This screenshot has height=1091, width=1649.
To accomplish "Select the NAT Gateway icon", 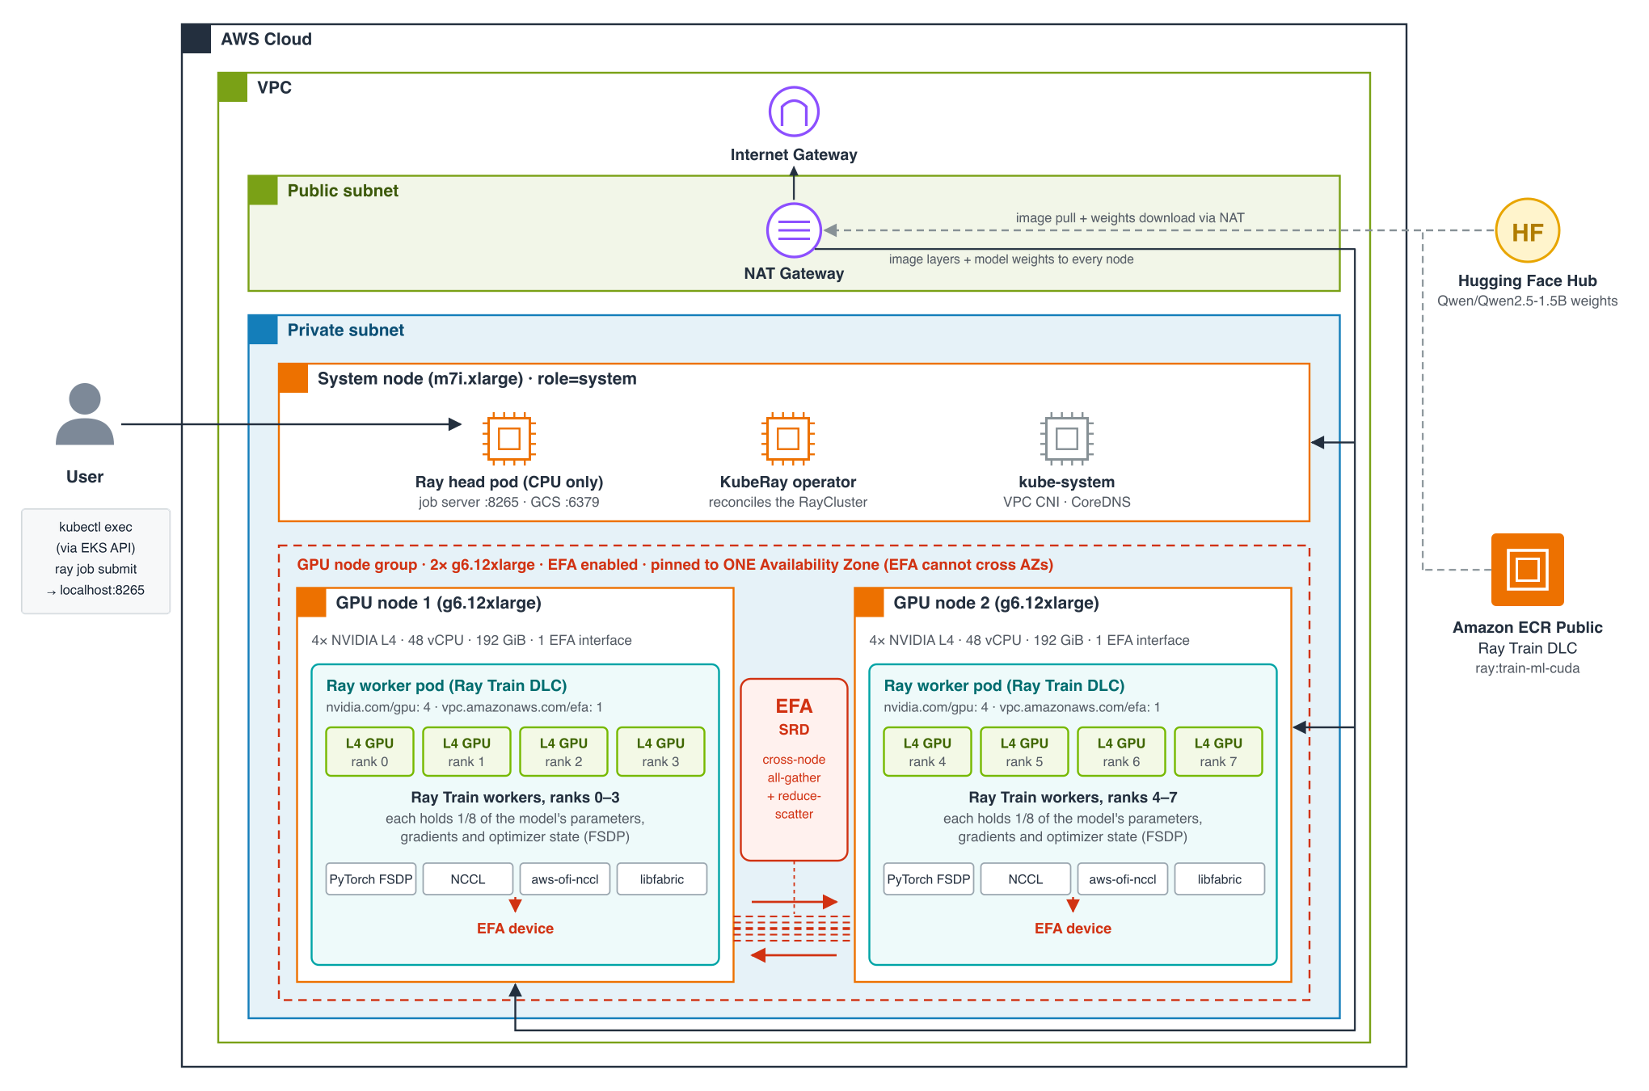I will (x=794, y=230).
